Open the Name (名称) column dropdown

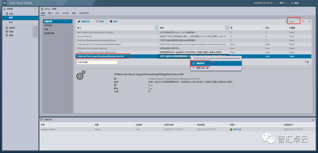pyautogui.click(x=227, y=28)
